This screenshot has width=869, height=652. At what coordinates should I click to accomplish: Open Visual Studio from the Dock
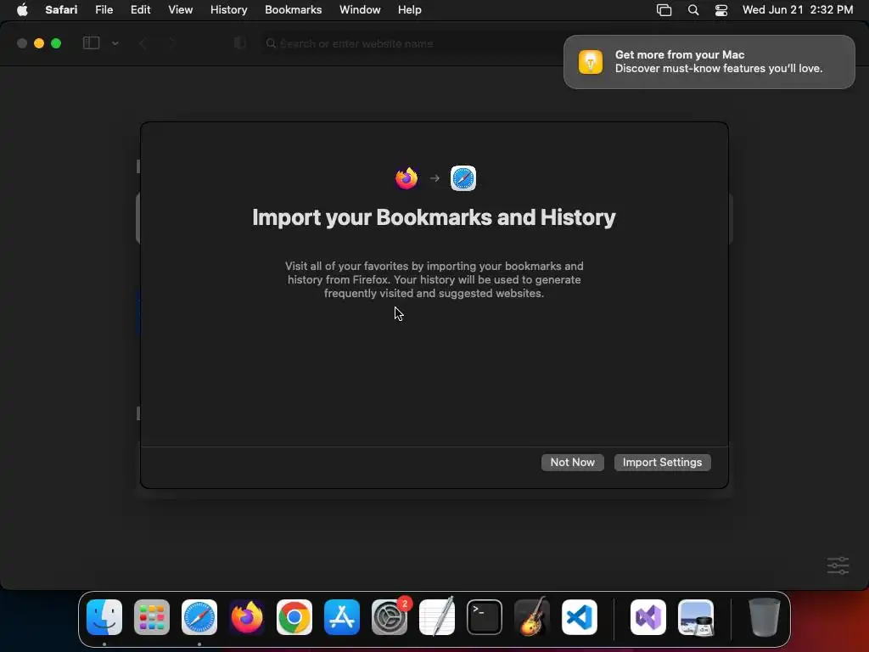pyautogui.click(x=648, y=617)
